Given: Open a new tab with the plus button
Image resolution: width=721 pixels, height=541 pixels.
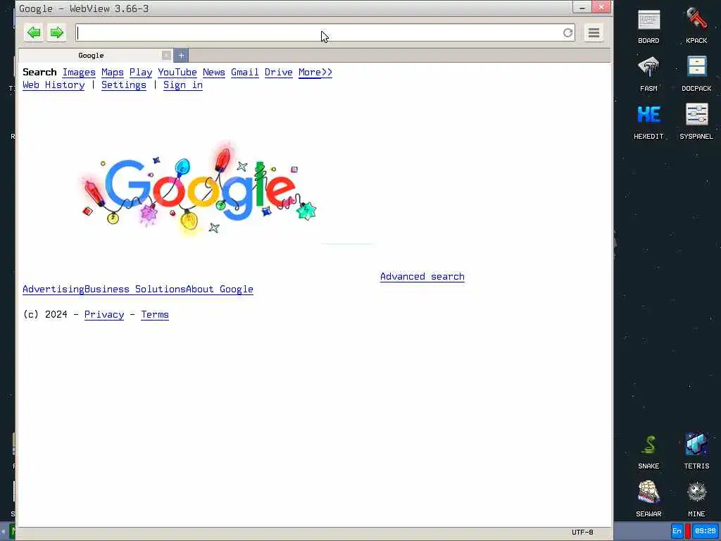Looking at the screenshot, I should click(x=181, y=56).
